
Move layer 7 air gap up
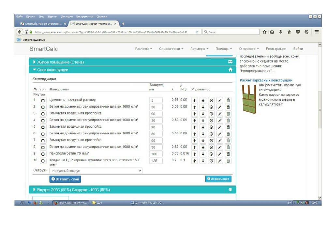click(x=194, y=141)
